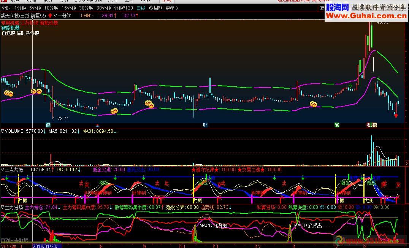The height and width of the screenshot is (248, 409).
Task: Click the DD: 59.17 indicator value
Action: point(67,169)
